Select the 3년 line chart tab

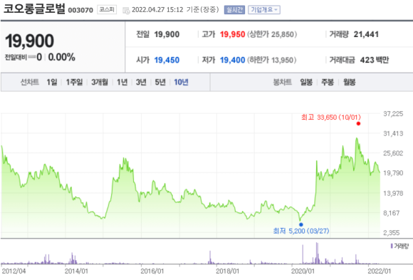point(141,82)
